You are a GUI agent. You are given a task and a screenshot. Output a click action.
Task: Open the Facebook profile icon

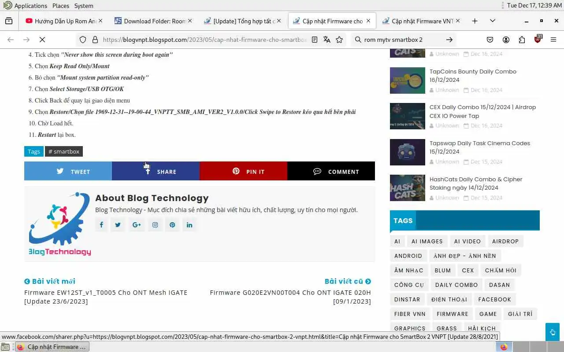point(101,225)
